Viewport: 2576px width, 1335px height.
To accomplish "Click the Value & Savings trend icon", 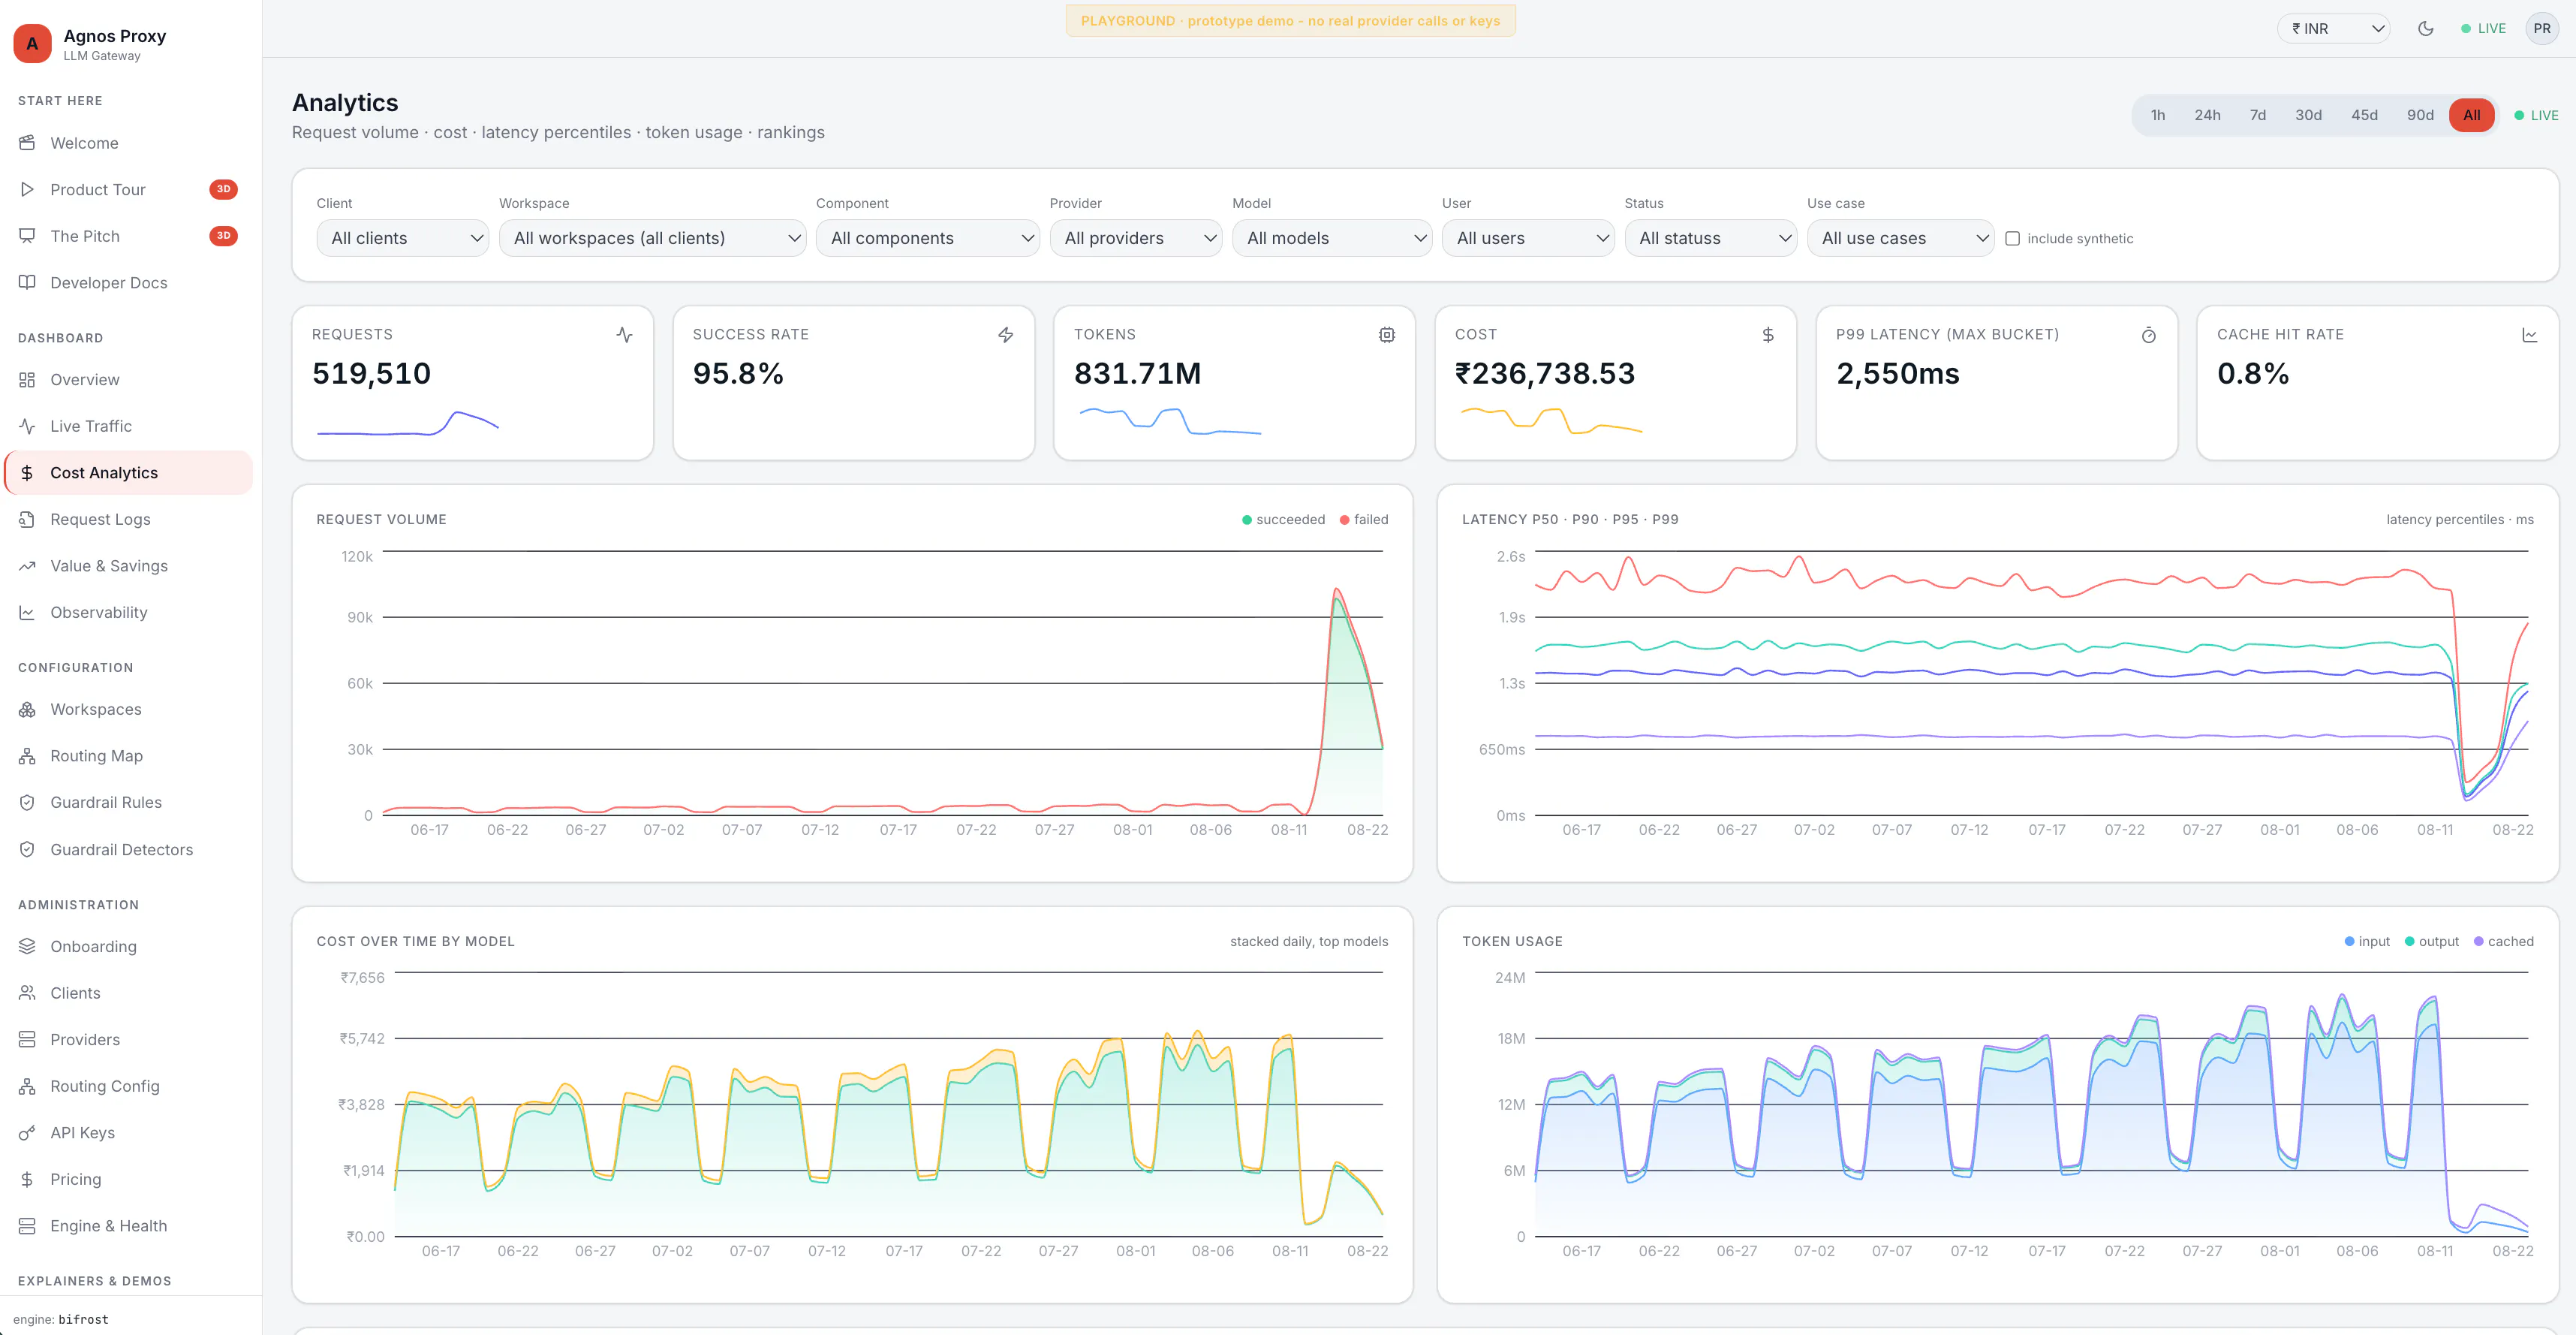I will [27, 566].
